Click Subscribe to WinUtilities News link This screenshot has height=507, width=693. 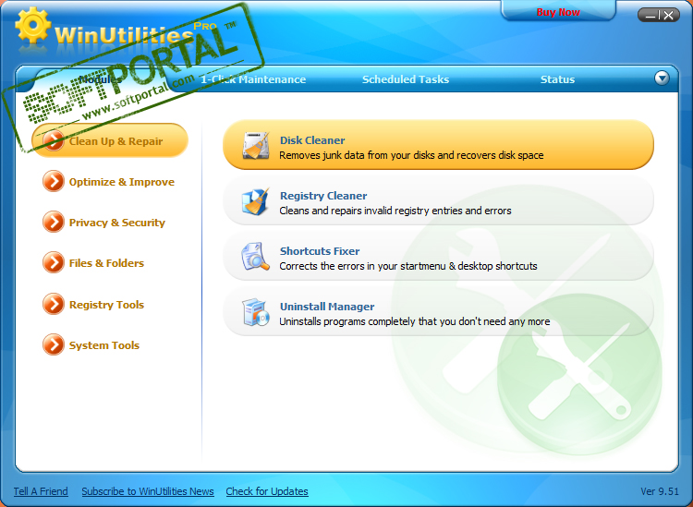(x=148, y=491)
